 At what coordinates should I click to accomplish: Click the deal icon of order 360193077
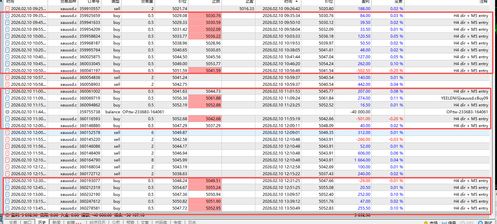(8, 181)
